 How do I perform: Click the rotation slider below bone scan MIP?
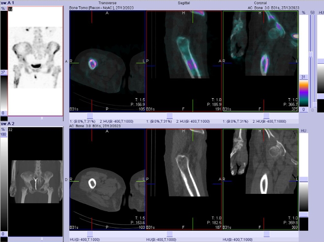(42, 119)
